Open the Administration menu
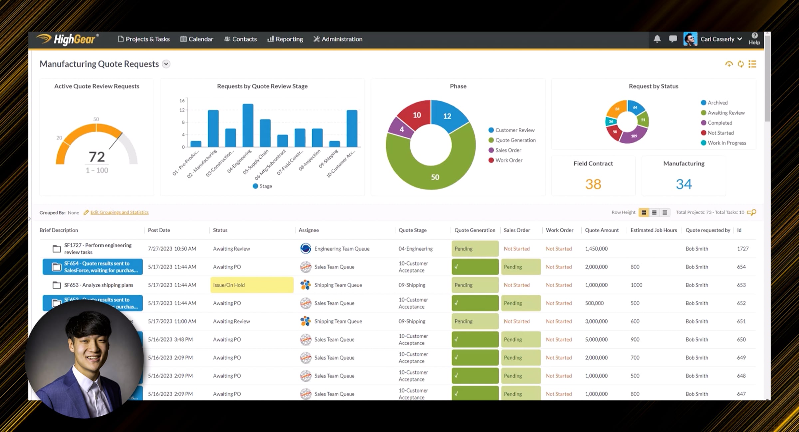Image resolution: width=799 pixels, height=432 pixels. tap(338, 39)
